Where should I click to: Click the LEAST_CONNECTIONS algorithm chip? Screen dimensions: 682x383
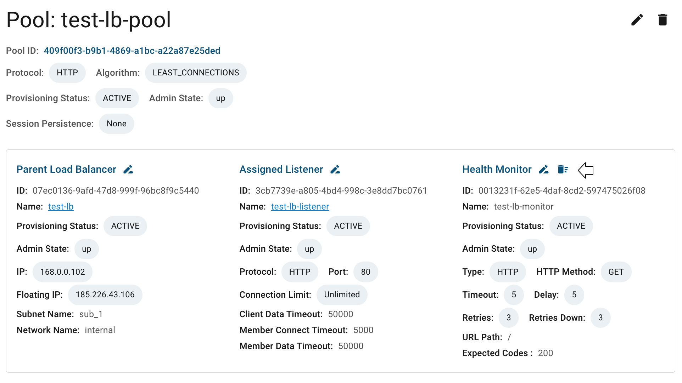[x=196, y=73]
